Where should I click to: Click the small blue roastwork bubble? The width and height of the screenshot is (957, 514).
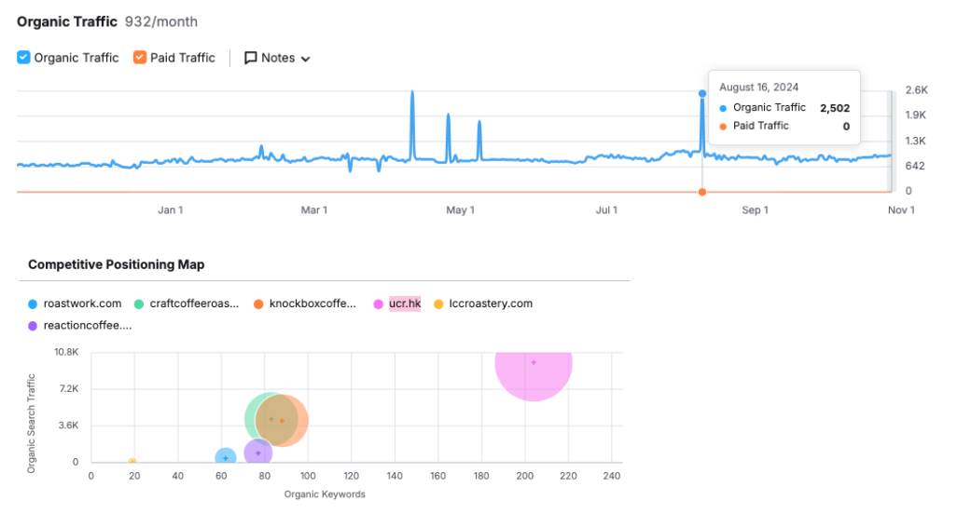(x=225, y=458)
